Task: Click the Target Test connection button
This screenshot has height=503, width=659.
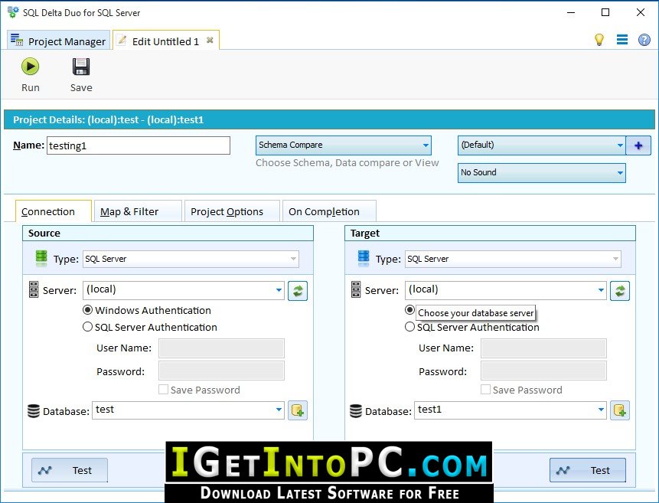Action: coord(588,470)
